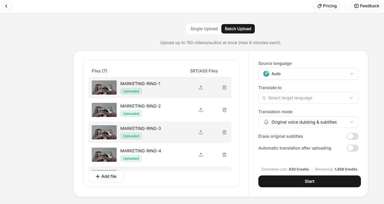Viewport: 384px width, 204px height.
Task: Select the SRT/ASS Files column header
Action: [x=204, y=71]
